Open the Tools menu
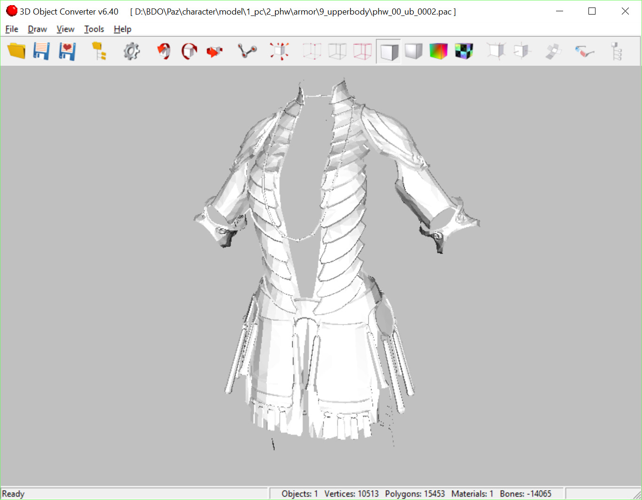642x500 pixels. (94, 29)
